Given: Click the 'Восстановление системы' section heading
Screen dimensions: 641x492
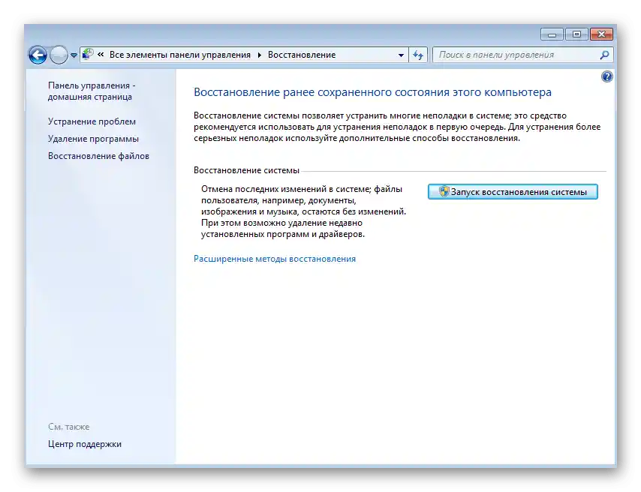Looking at the screenshot, I should click(x=246, y=170).
